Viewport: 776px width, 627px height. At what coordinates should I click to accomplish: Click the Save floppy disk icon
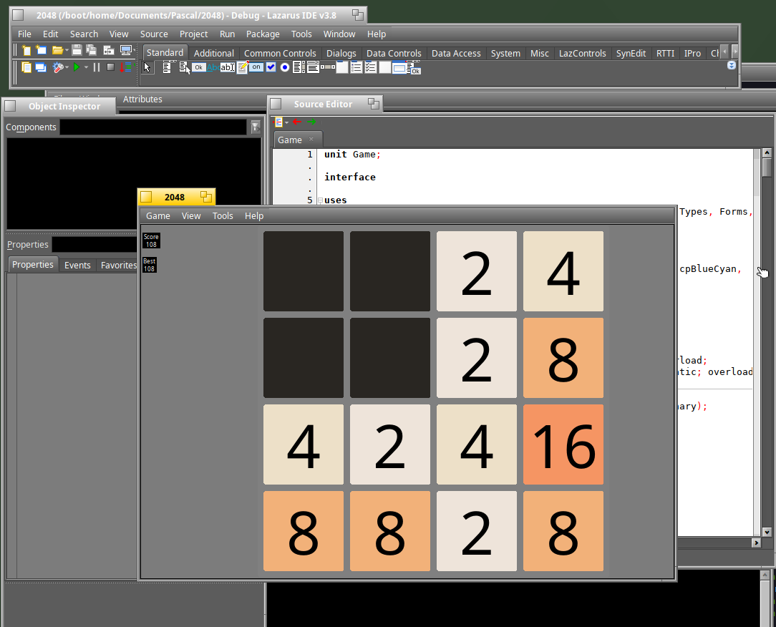point(77,50)
